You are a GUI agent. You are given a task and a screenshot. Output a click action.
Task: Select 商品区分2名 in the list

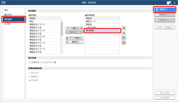(x=44, y=34)
